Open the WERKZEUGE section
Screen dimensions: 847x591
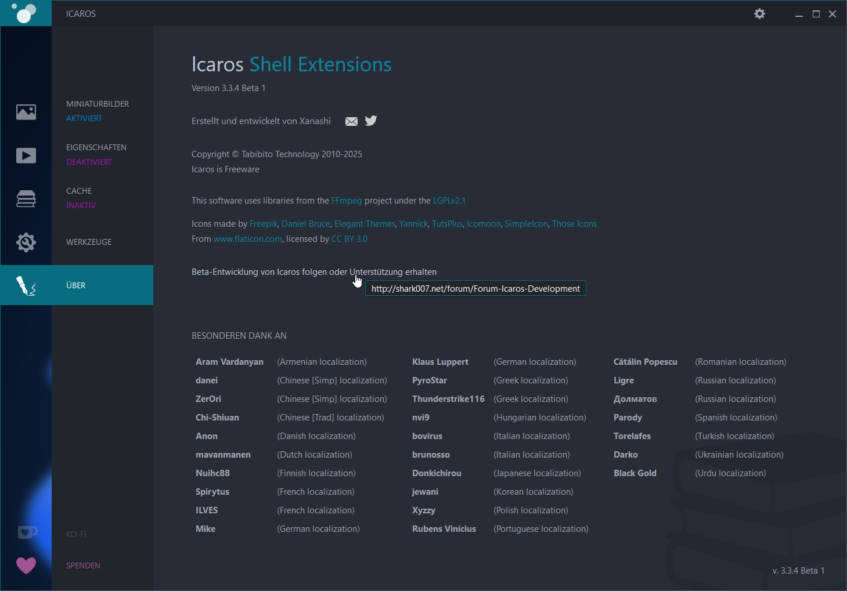pos(89,242)
